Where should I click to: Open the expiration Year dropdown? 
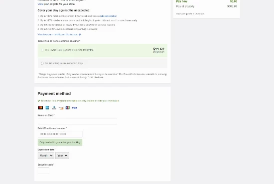pyautogui.click(x=62, y=156)
